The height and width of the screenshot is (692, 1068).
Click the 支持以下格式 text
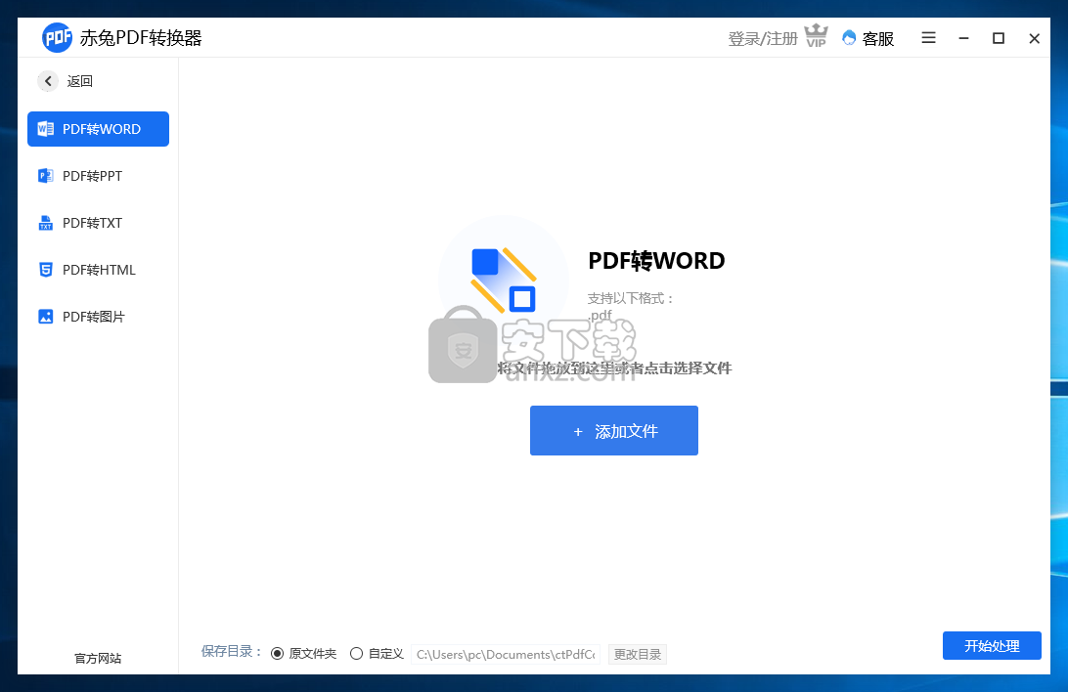[630, 298]
